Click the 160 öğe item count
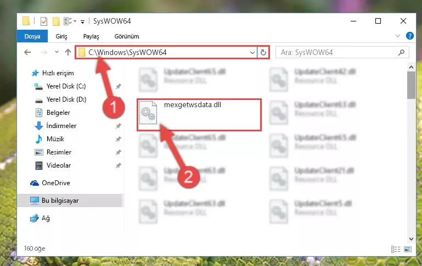422x266 pixels. click(x=35, y=248)
